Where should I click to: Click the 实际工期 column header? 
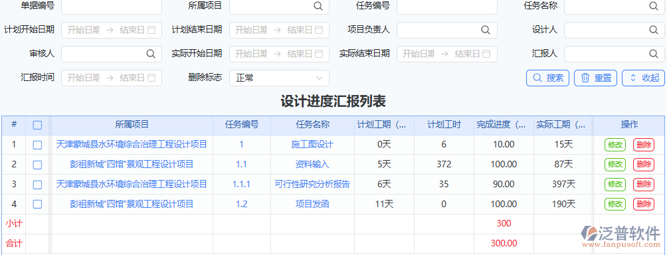tap(563, 125)
